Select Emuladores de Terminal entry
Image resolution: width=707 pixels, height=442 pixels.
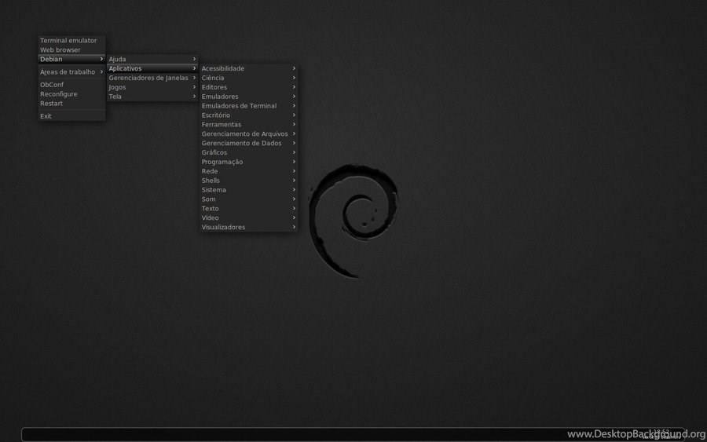(248, 106)
